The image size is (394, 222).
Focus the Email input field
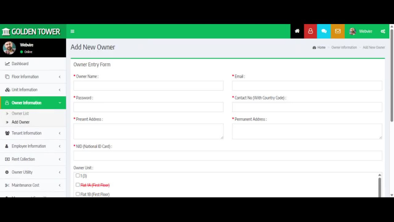click(x=307, y=86)
